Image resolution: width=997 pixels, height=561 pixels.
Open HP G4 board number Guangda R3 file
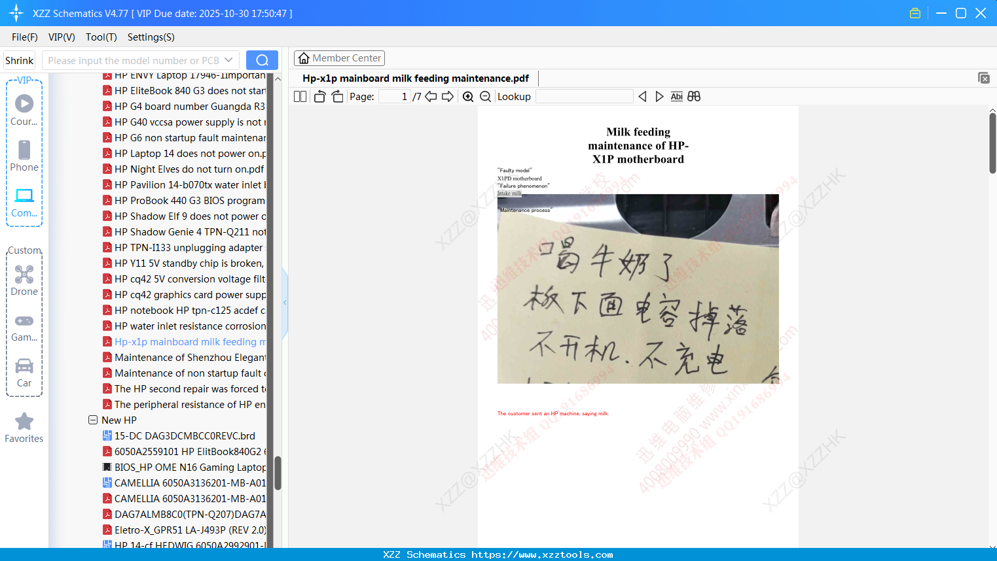185,107
